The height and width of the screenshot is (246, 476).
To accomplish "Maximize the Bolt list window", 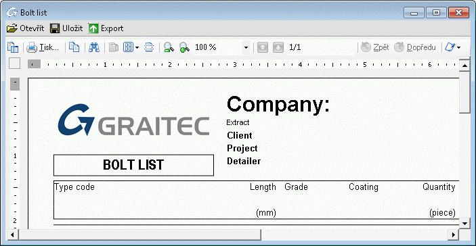I will tap(436, 13).
